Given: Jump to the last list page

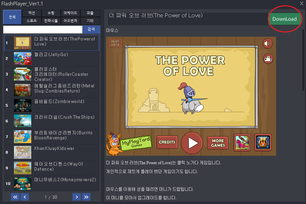Looking at the screenshot, I should (x=86, y=197).
